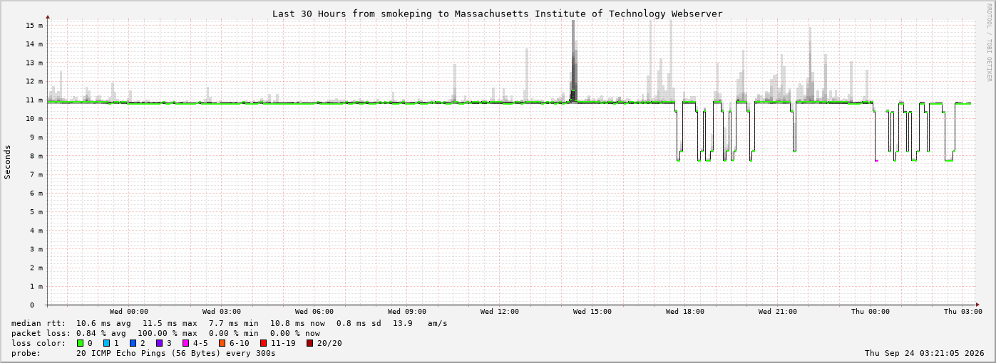Click the tall latency spike before Wed 15:00
The width and height of the screenshot is (996, 363).
573,60
